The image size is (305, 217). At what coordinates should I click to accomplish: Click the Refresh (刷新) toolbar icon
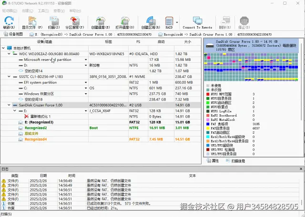tap(9, 20)
